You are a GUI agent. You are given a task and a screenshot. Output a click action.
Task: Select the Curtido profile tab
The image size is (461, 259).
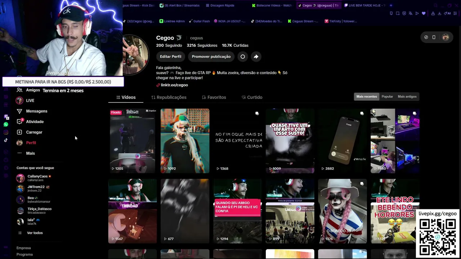[252, 97]
